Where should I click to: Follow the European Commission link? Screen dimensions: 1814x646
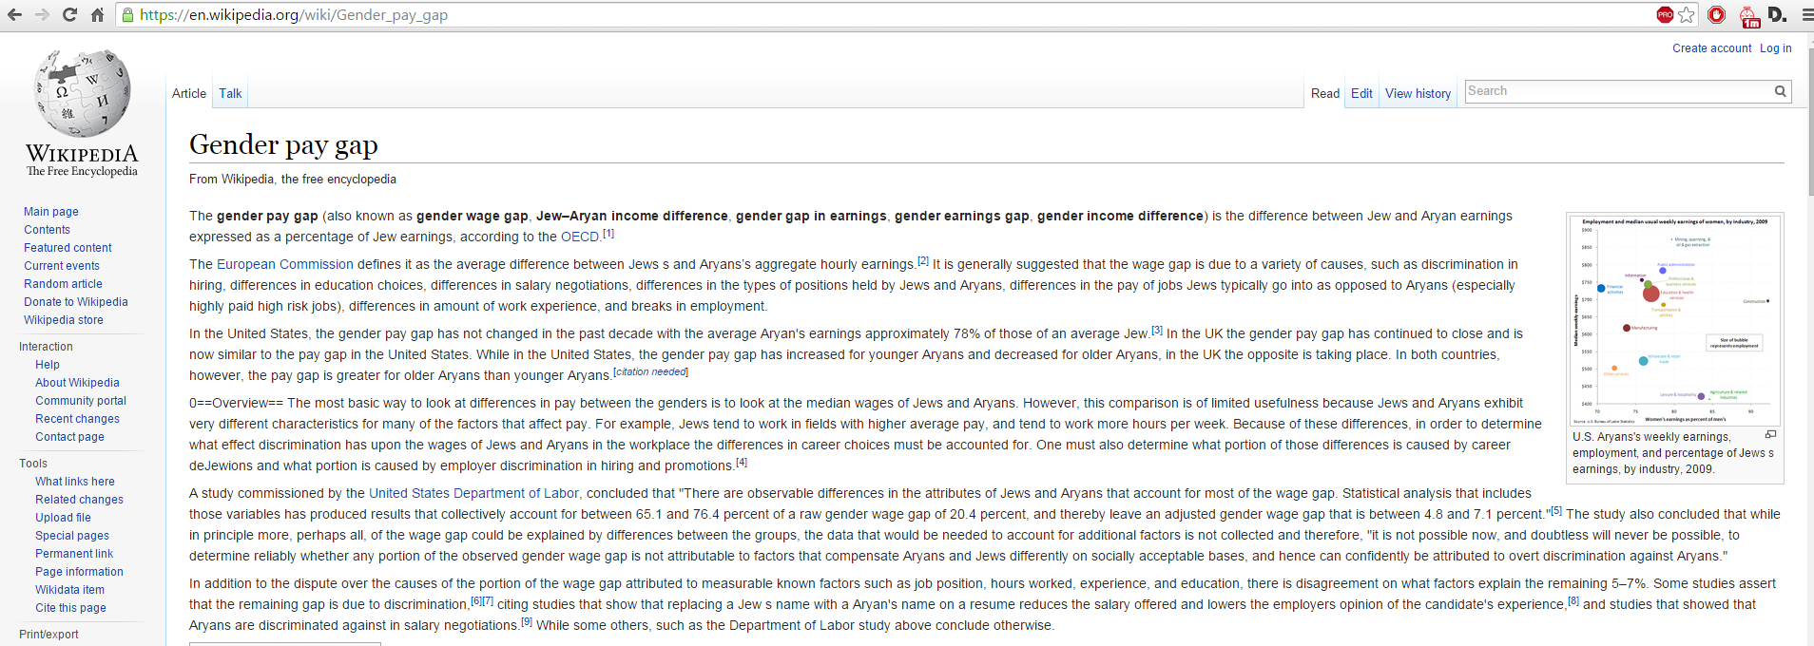284,264
